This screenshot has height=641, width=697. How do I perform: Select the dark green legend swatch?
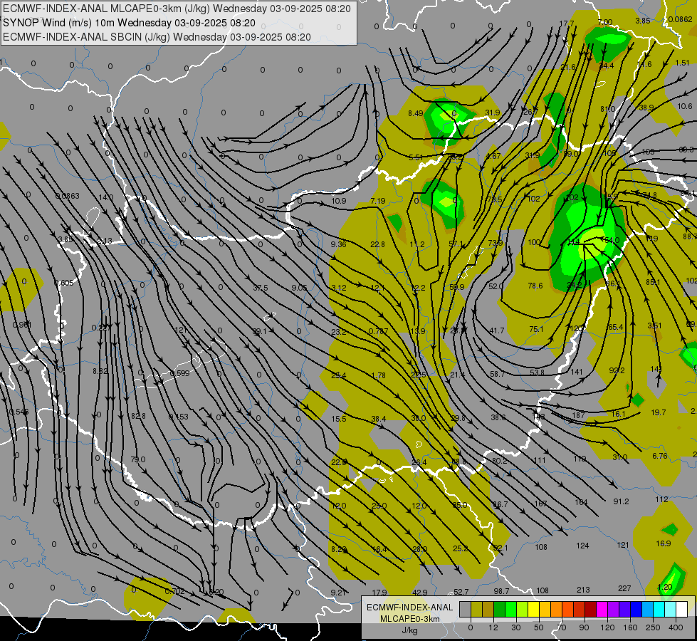pyautogui.click(x=500, y=610)
